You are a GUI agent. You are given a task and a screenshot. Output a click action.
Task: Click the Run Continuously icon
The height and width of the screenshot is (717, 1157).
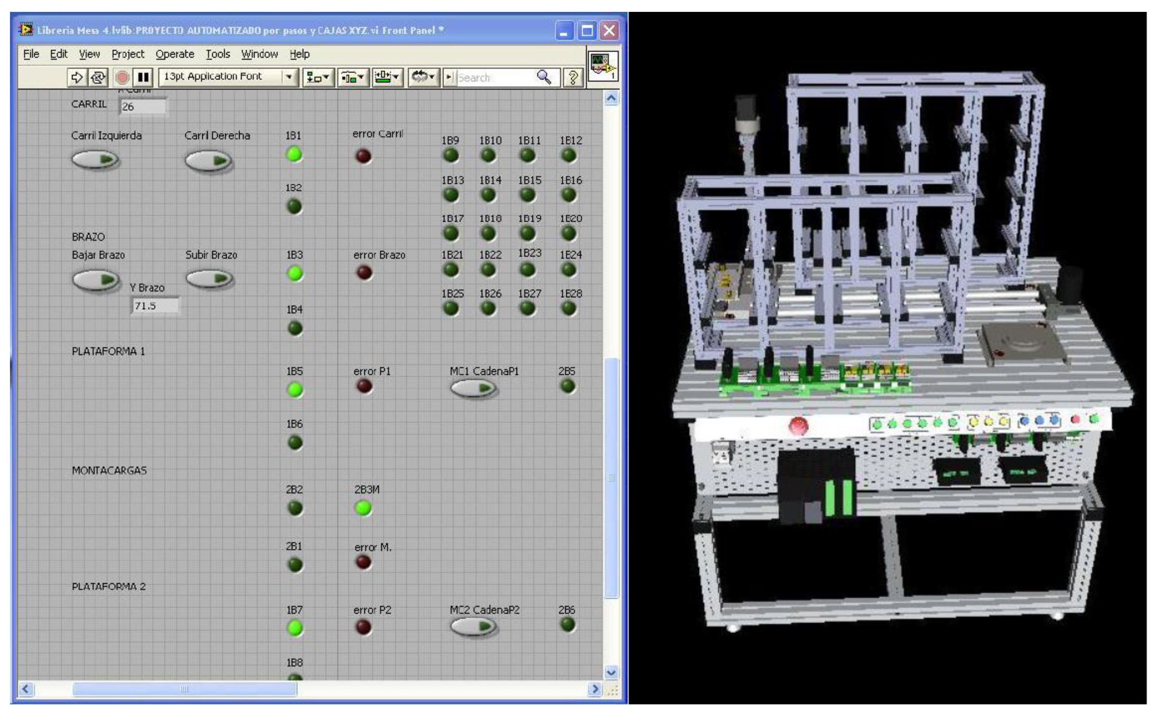coord(98,77)
